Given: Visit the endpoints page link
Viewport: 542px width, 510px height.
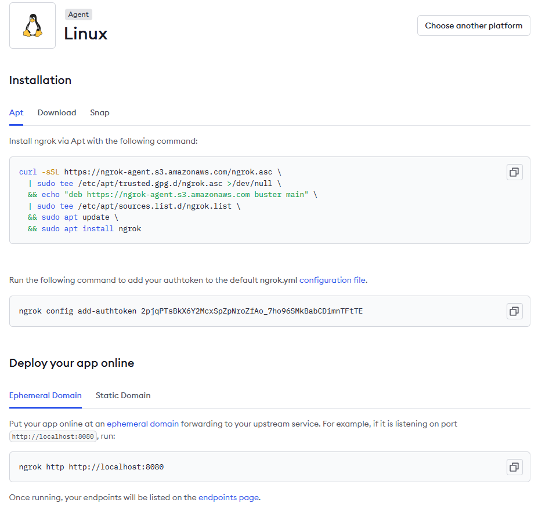Looking at the screenshot, I should [229, 497].
